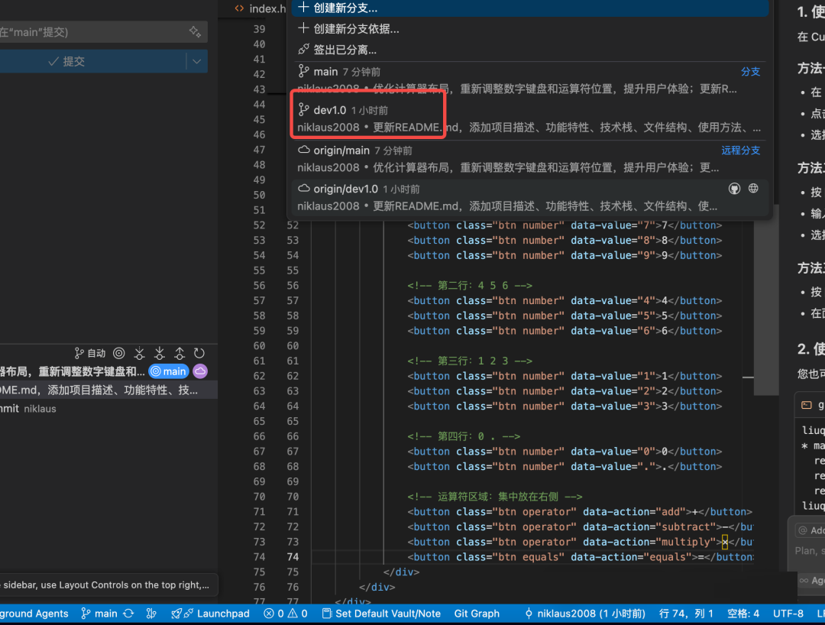The image size is (825, 625).
Task: Open 自动 branch selector in graph toolbar
Action: pos(90,354)
